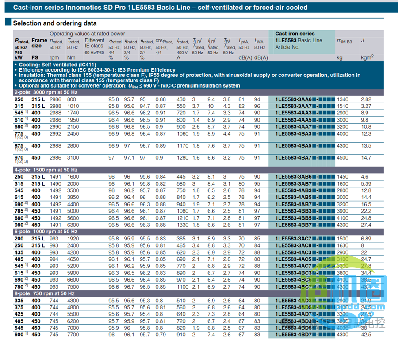Select the Different IE class column header
The width and height of the screenshot is (398, 339).
tap(94, 43)
